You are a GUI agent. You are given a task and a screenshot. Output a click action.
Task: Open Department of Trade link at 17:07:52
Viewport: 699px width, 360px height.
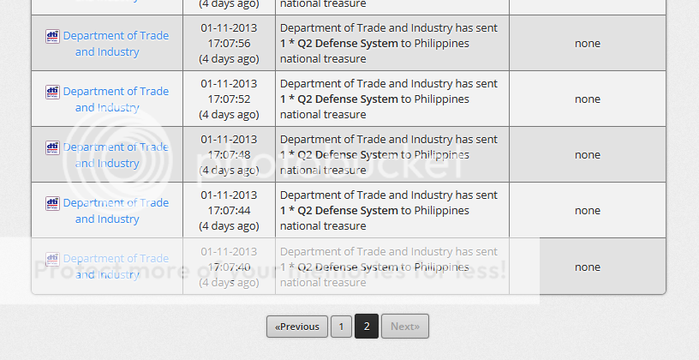pyautogui.click(x=116, y=99)
